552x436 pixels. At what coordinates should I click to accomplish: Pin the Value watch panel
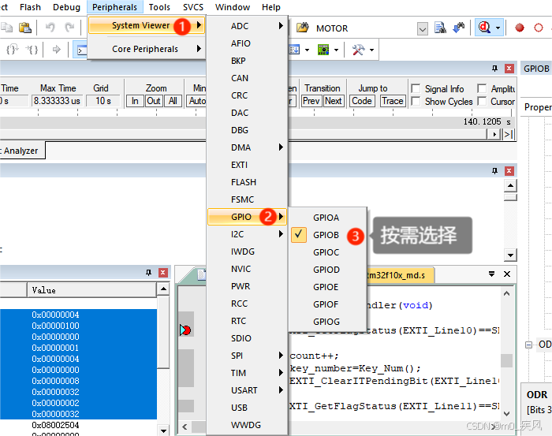[148, 272]
